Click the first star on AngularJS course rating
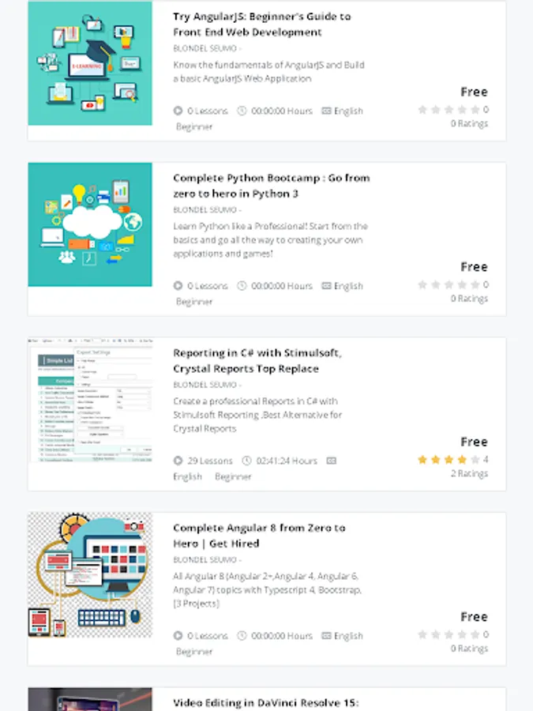Screen dimensions: 533x711 [x=422, y=110]
